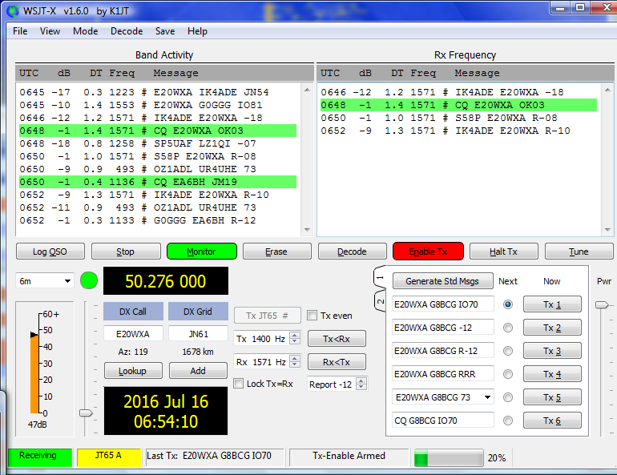Open the File menu
The width and height of the screenshot is (617, 475).
coord(20,31)
